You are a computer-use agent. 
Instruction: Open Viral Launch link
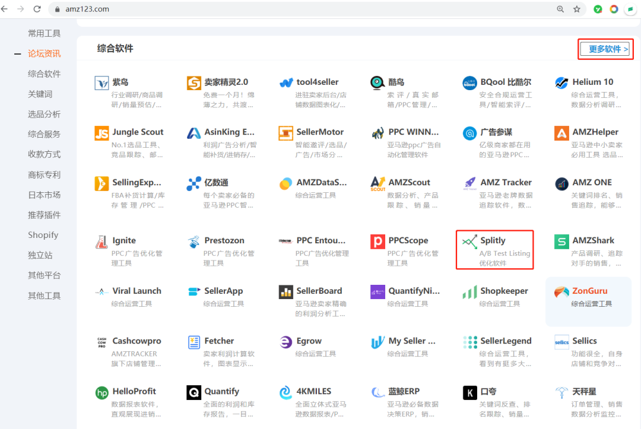coord(137,291)
